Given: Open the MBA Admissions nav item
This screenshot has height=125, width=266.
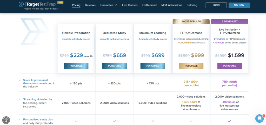Looking at the screenshot, I should click(172, 5).
